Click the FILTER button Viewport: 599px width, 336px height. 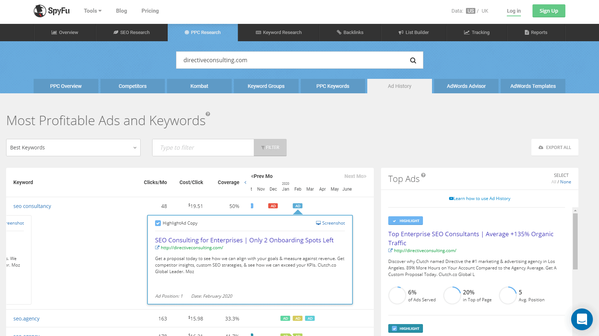click(x=270, y=148)
